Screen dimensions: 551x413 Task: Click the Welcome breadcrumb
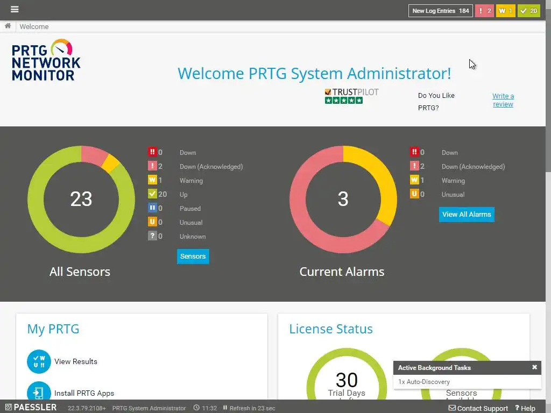tap(34, 27)
